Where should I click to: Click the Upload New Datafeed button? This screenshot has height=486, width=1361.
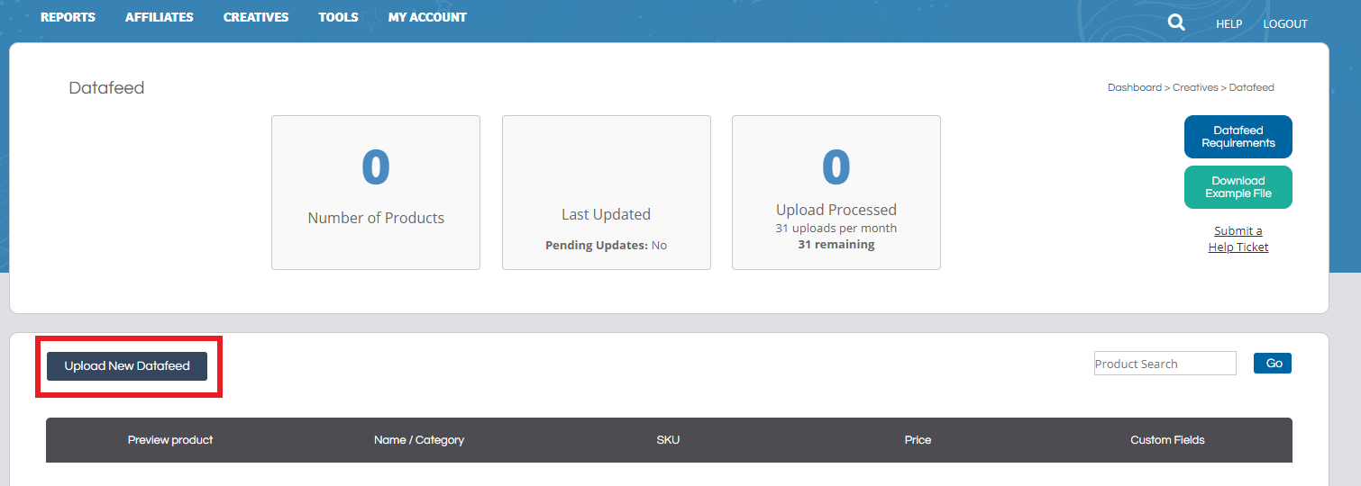pos(127,366)
